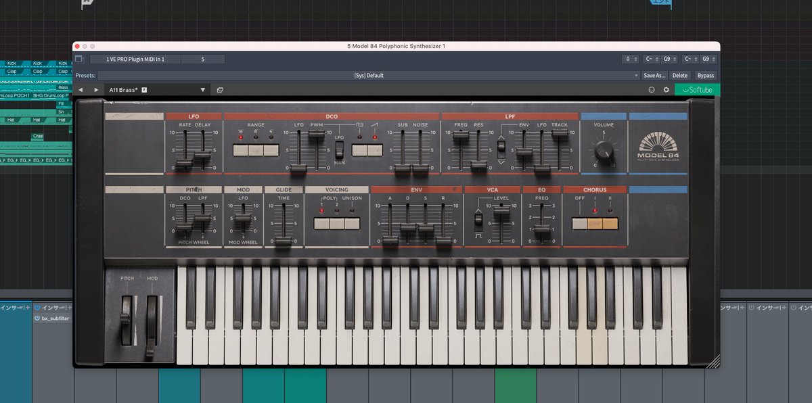Click the PITCH wheel
Screen dimensions: 812x403
click(x=127, y=320)
